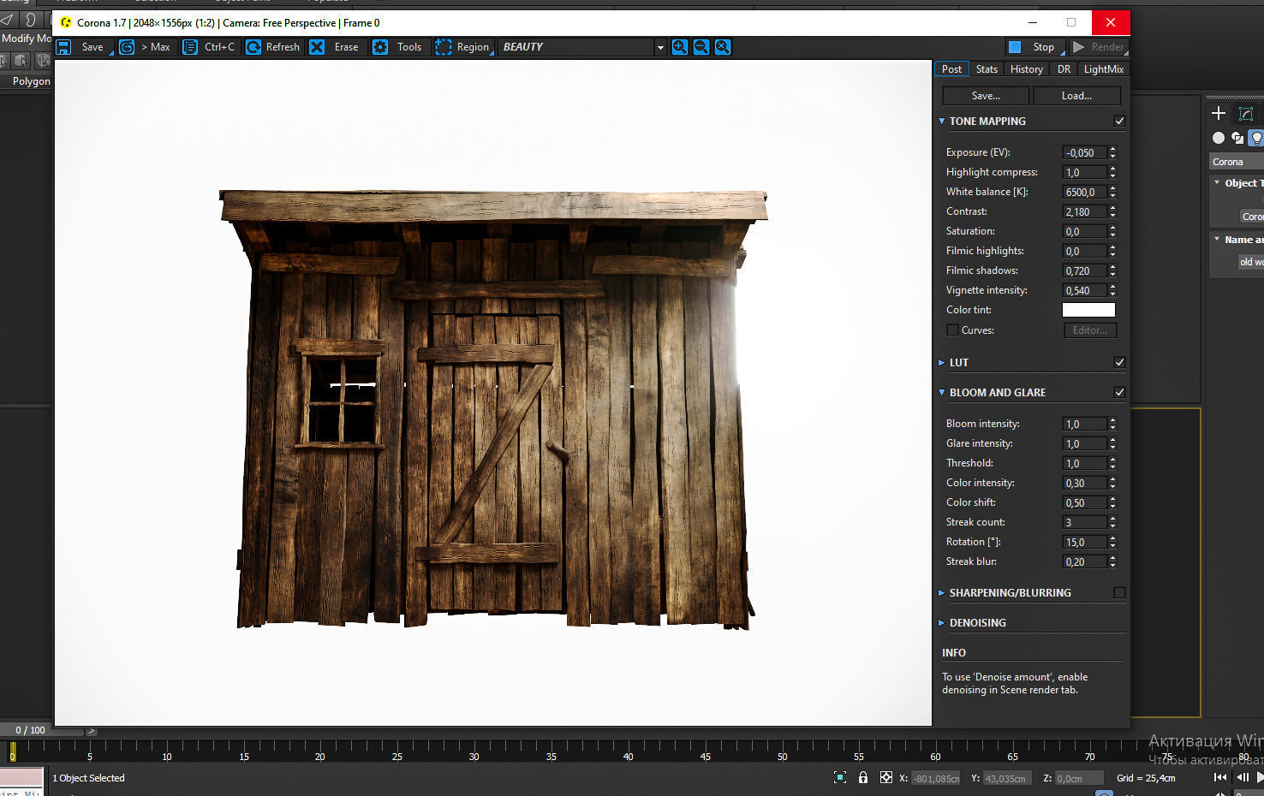Switch to the Post tab
The image size is (1264, 796).
coord(951,69)
